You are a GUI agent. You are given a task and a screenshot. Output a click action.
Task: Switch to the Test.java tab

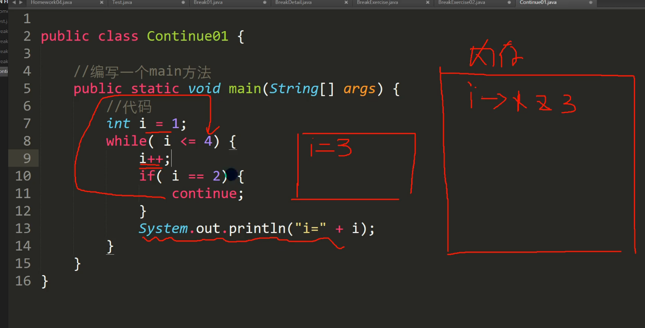(x=123, y=2)
